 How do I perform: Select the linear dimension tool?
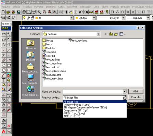tap(4, 34)
